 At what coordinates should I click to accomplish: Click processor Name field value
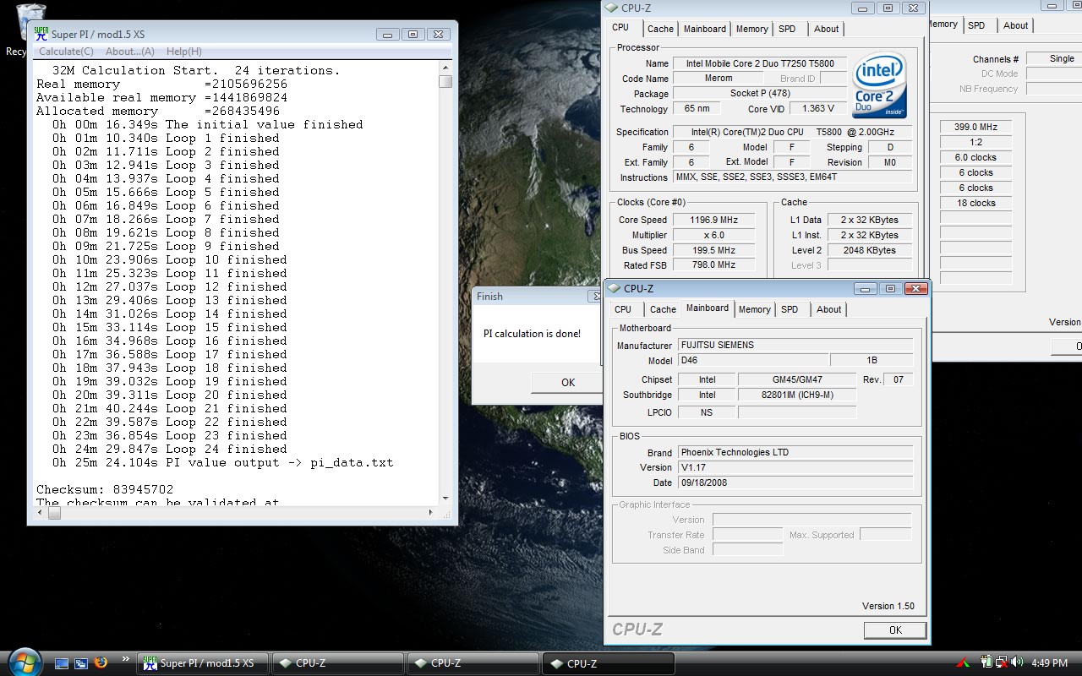(x=760, y=63)
